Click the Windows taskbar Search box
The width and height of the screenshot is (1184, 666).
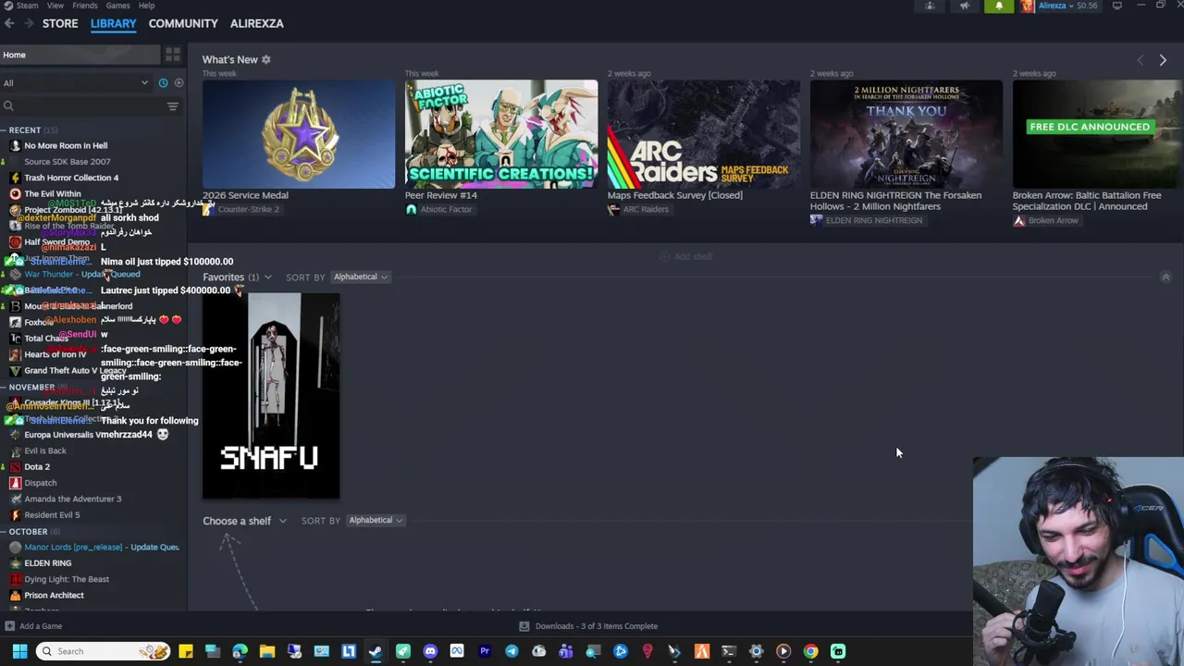[104, 651]
